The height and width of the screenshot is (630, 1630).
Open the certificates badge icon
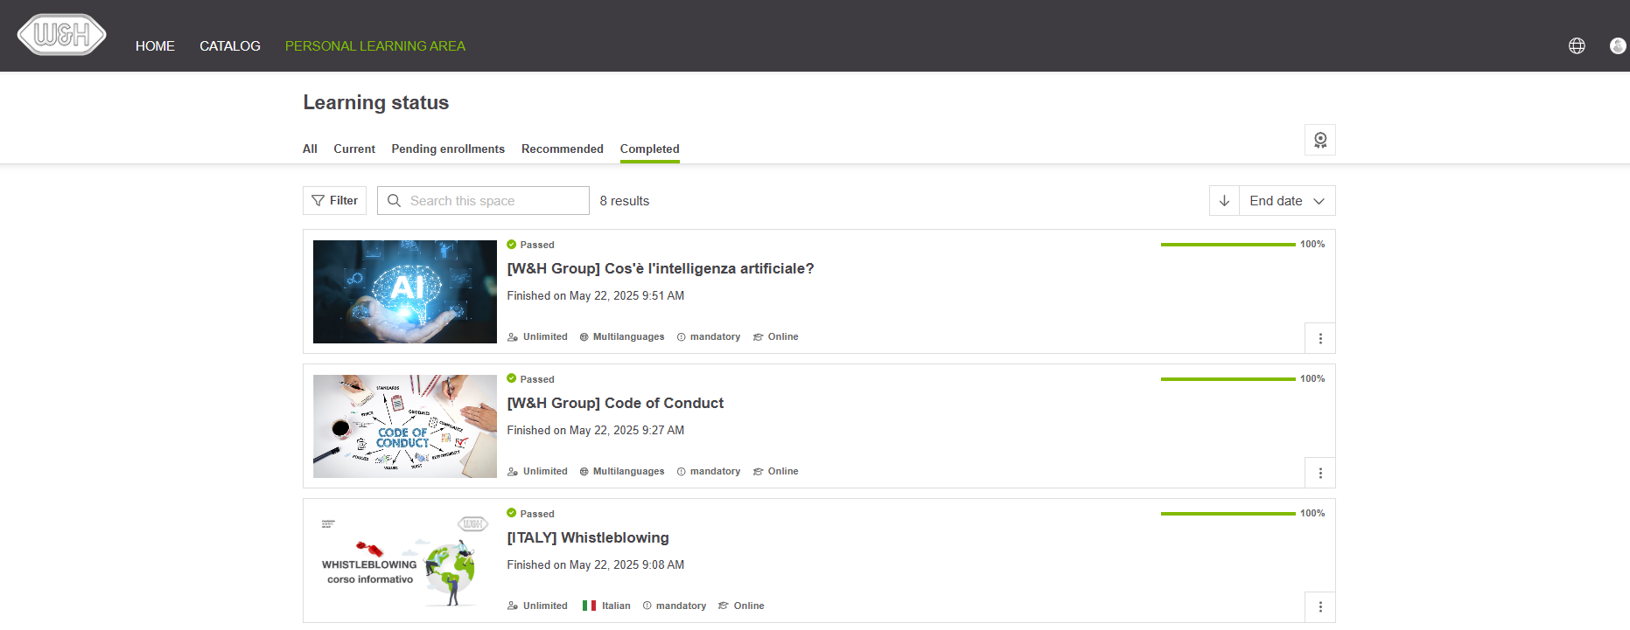1320,140
